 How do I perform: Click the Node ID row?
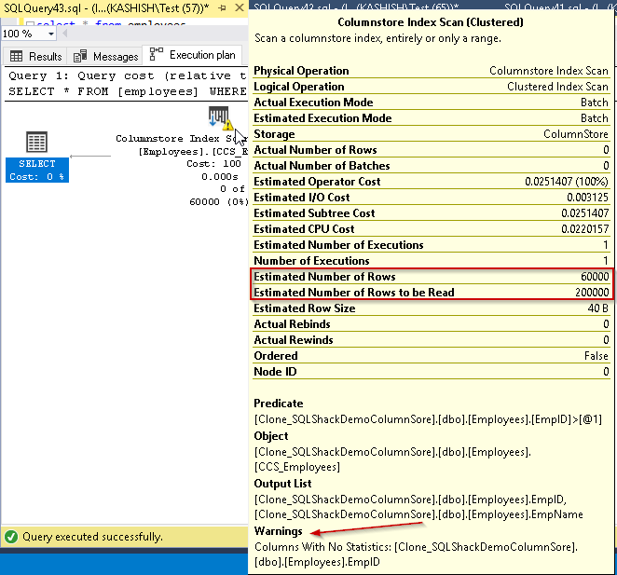(431, 372)
